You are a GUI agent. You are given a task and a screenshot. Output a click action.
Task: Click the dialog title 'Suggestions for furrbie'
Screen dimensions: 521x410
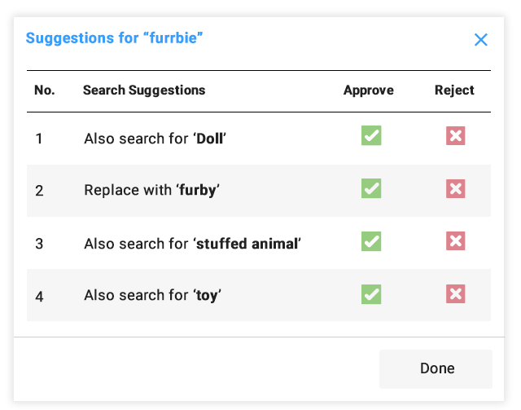click(114, 38)
